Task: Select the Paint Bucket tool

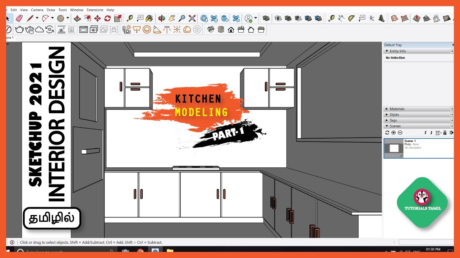Action: point(149,18)
